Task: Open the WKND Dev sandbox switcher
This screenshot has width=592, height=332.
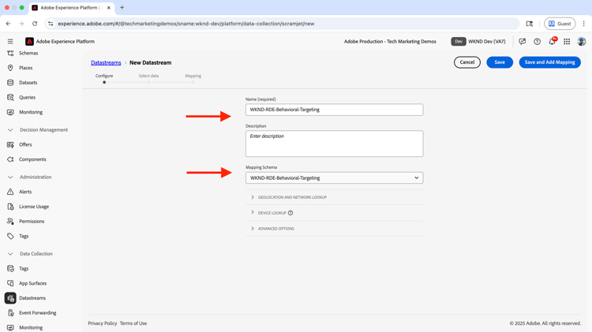Action: point(478,42)
